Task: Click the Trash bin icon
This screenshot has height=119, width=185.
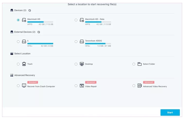Action: [24, 64]
